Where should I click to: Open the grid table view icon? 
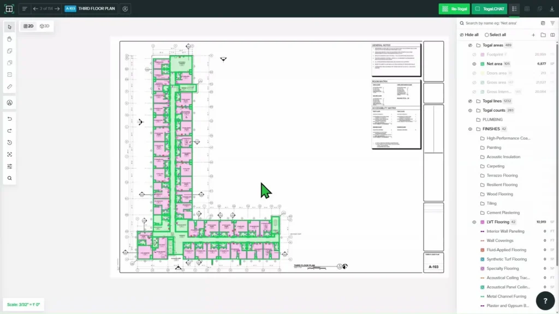(x=527, y=9)
